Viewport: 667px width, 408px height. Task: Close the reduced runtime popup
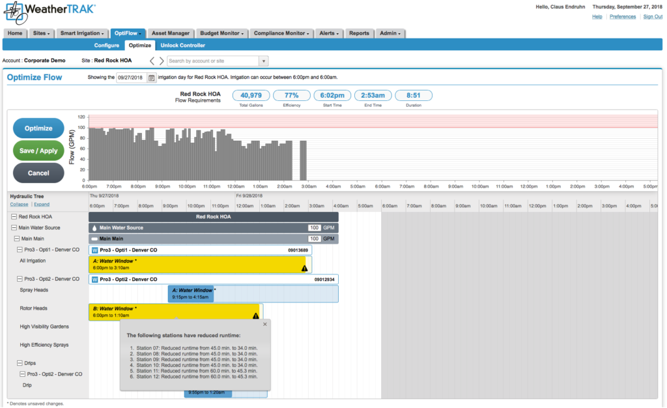(x=265, y=324)
